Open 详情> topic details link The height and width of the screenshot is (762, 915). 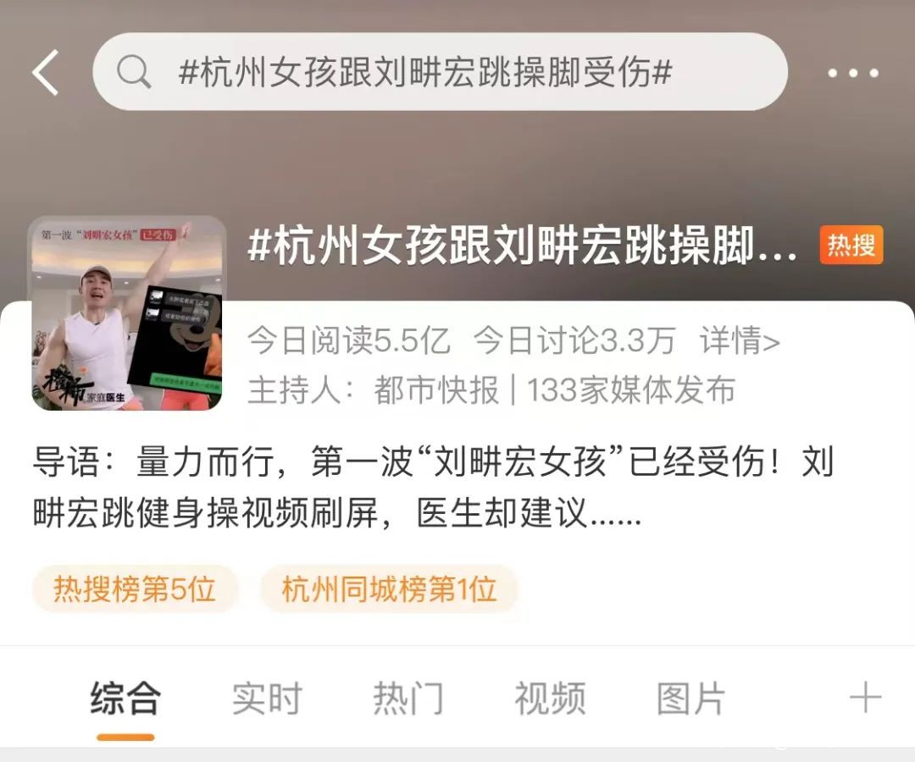(740, 340)
